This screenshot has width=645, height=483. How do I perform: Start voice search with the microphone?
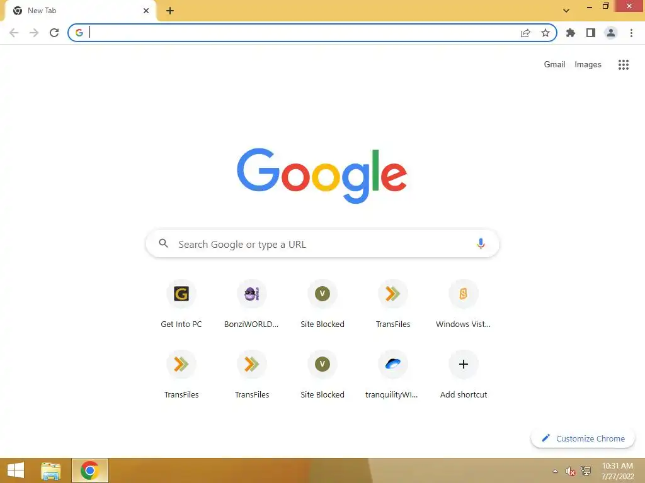[481, 244]
